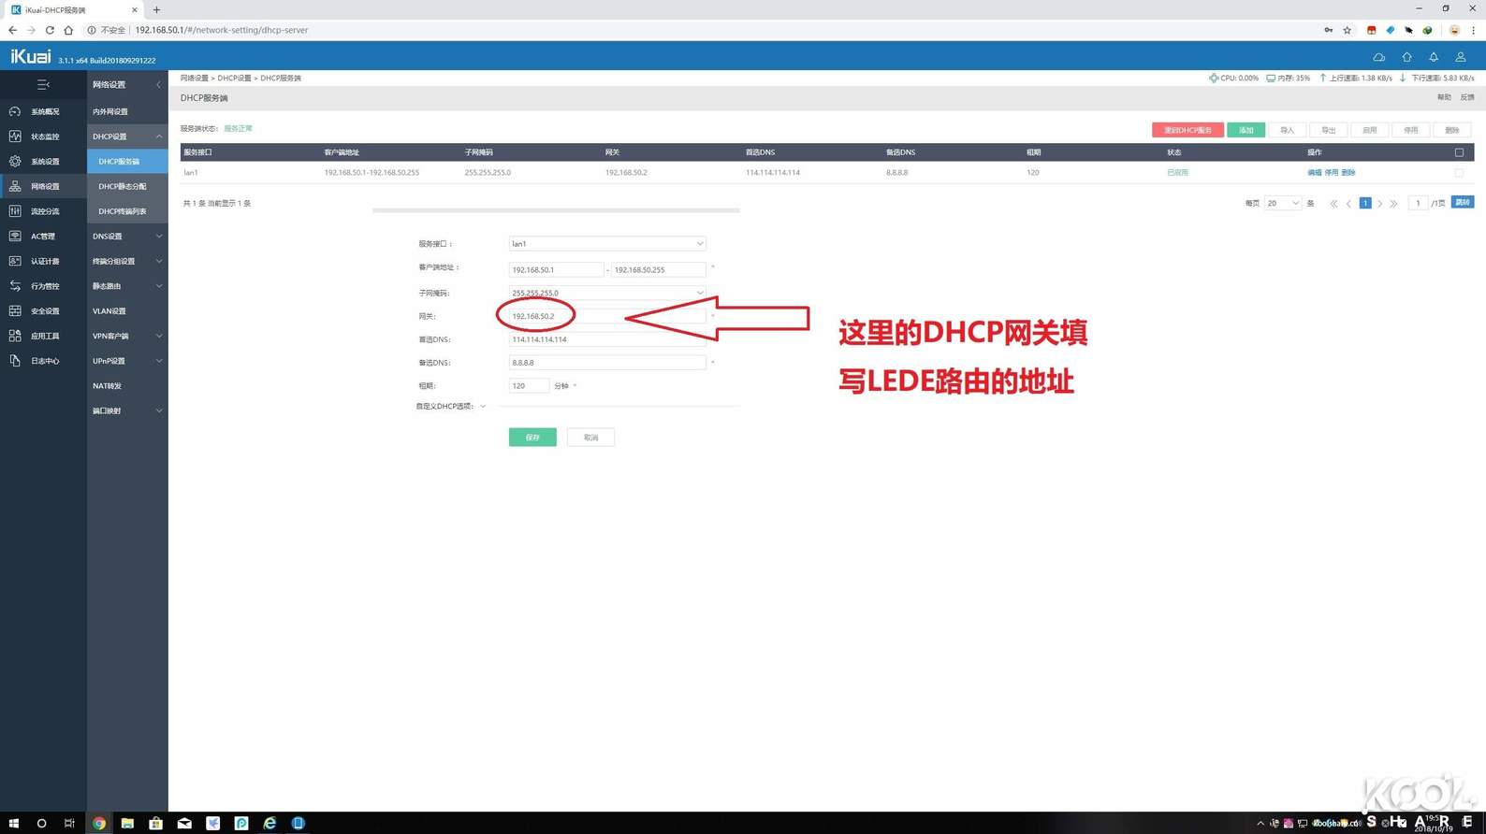Open 系统设置 gear icon in sidebar

[15, 161]
